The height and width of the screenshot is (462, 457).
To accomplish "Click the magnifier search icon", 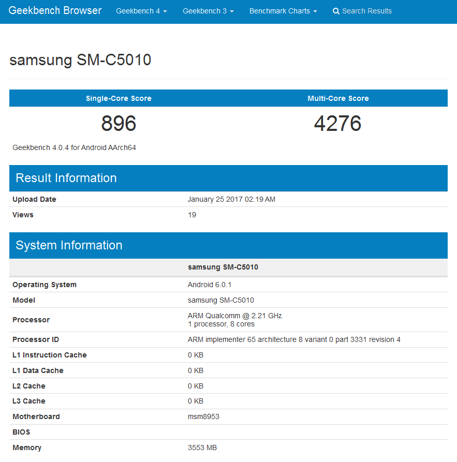I will click(336, 11).
